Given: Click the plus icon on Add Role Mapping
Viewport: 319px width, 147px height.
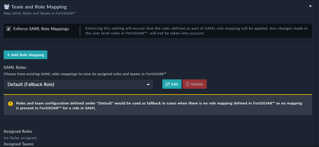Looking at the screenshot, I should pyautogui.click(x=8, y=55).
